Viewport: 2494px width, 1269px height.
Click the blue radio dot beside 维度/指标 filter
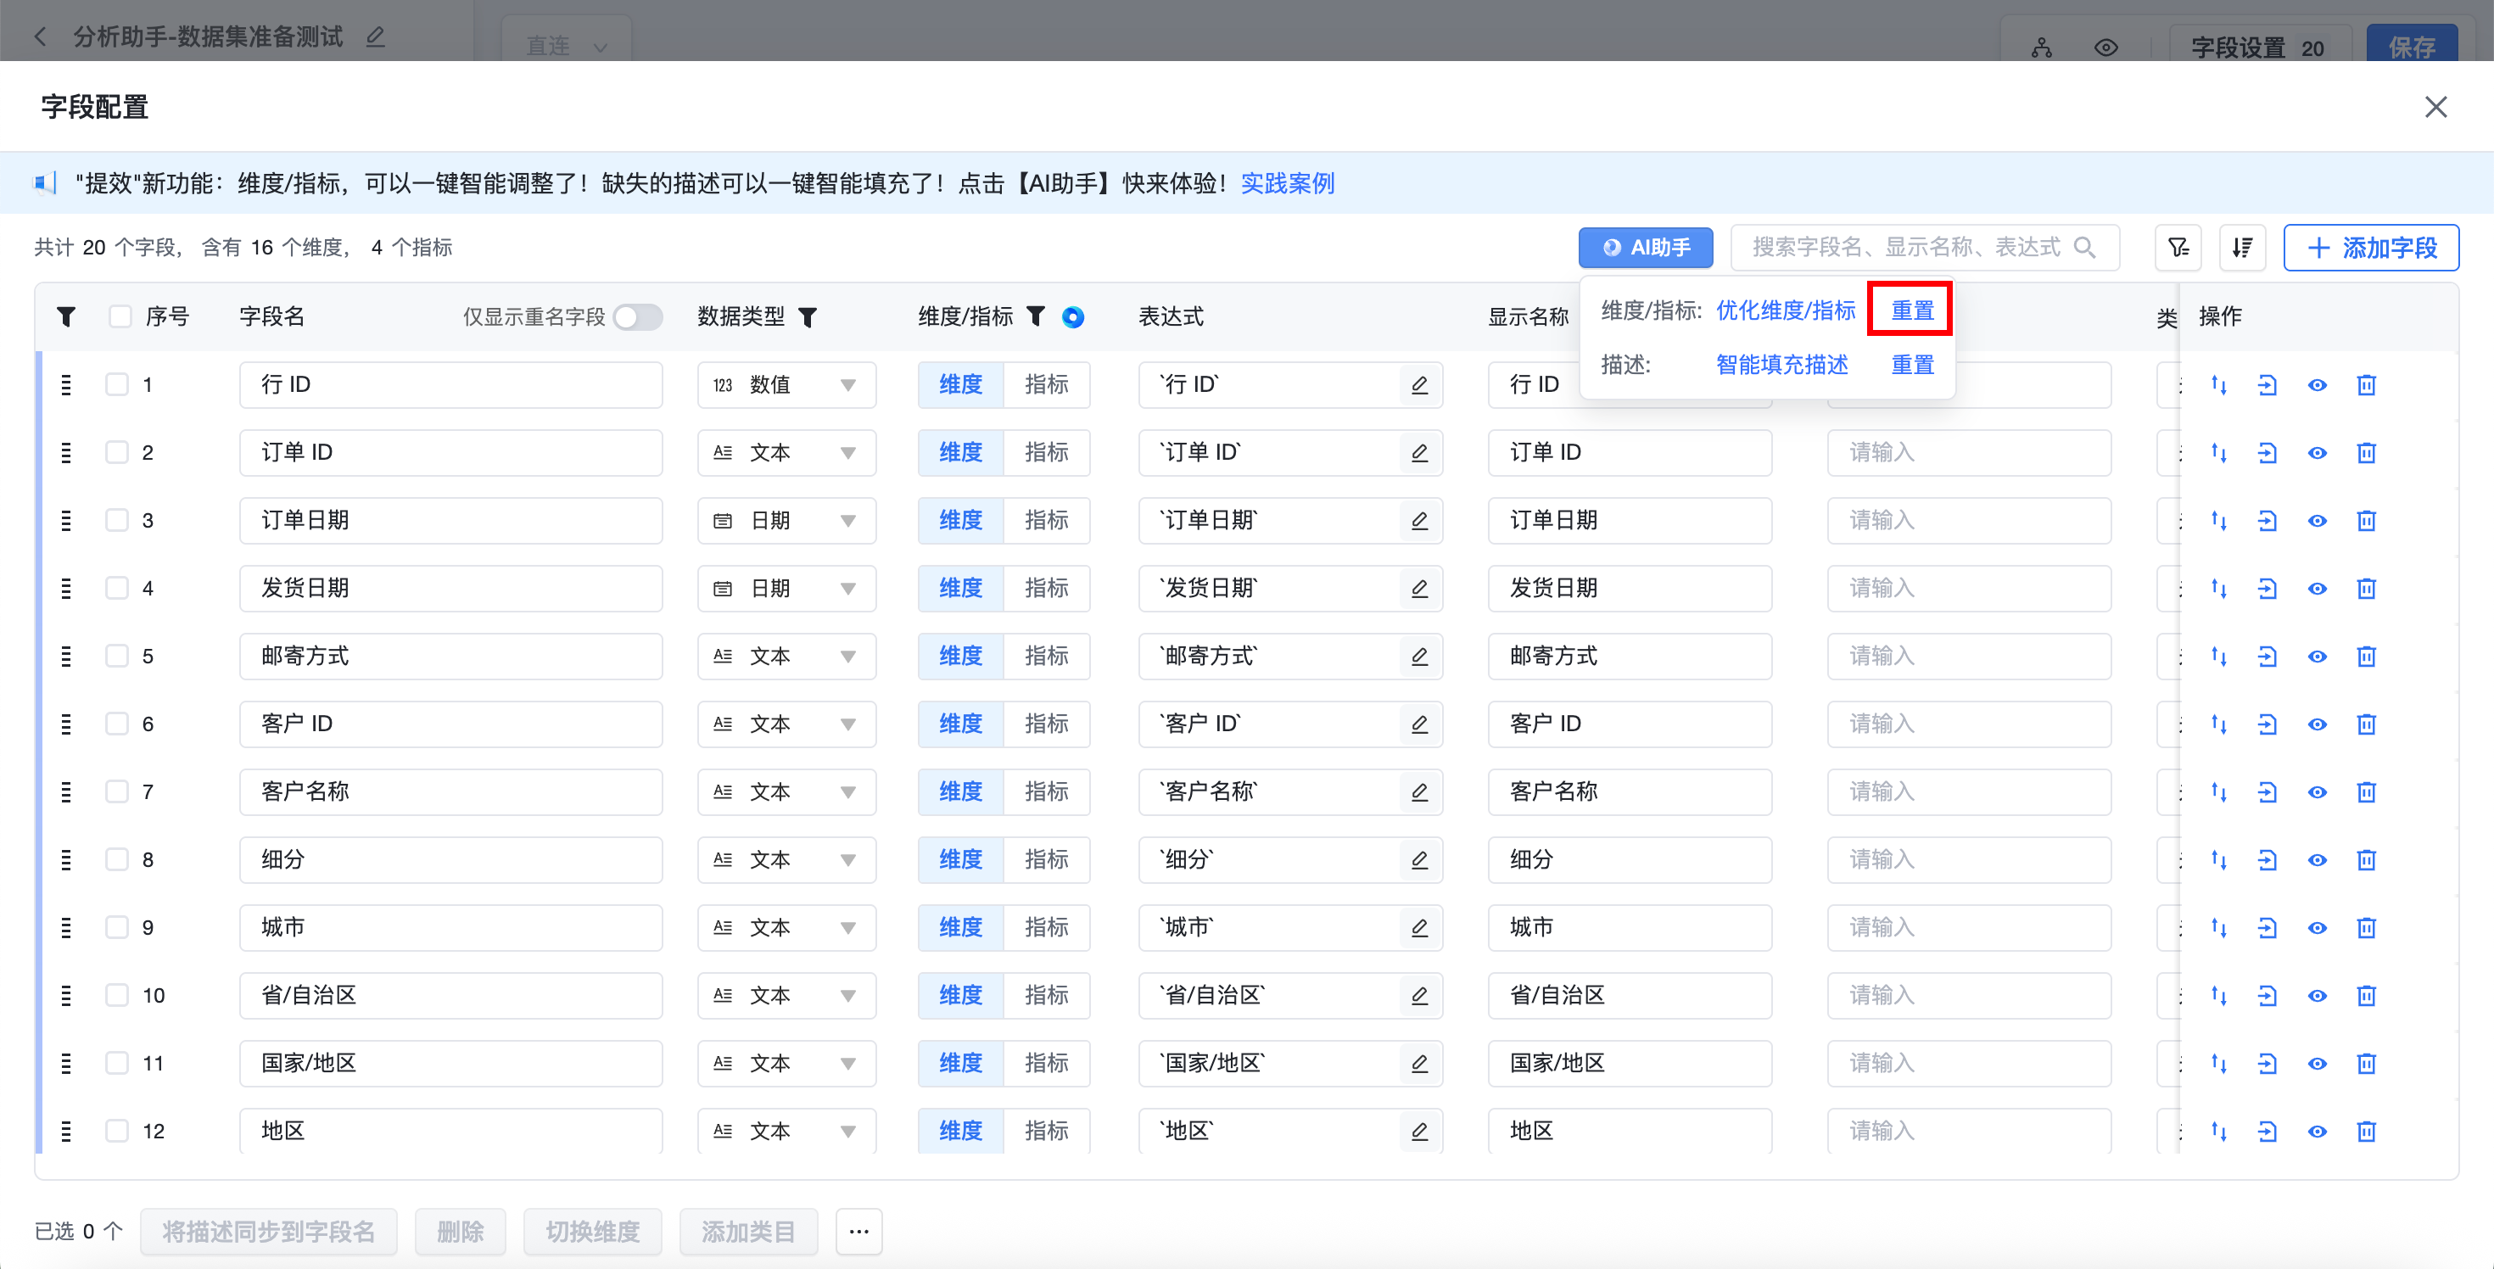1073,316
